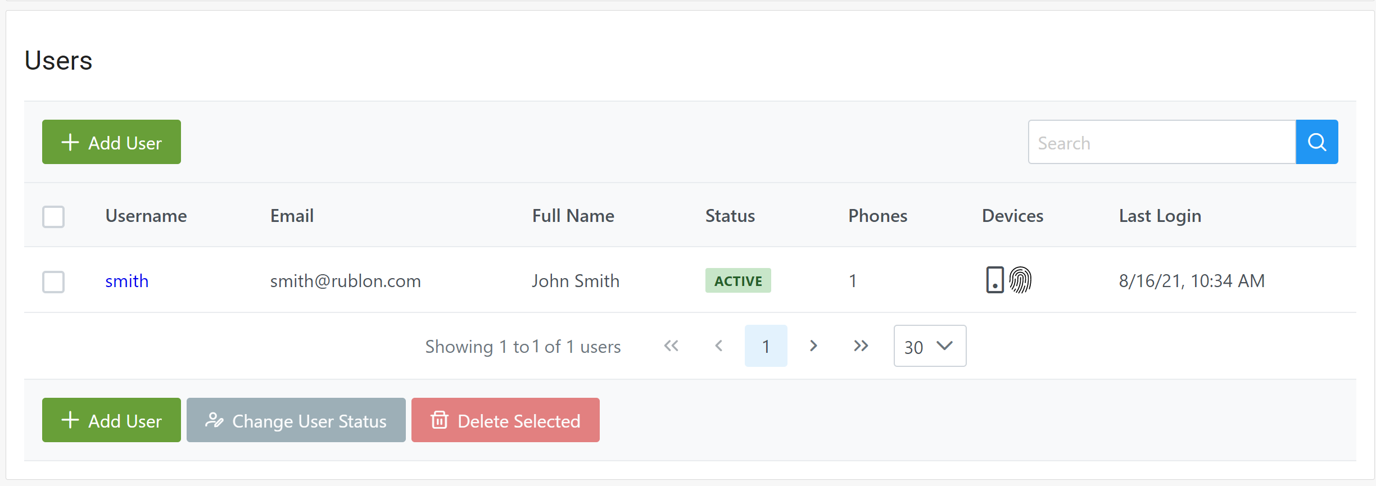This screenshot has width=1376, height=486.
Task: Click the Username column header
Action: [146, 216]
